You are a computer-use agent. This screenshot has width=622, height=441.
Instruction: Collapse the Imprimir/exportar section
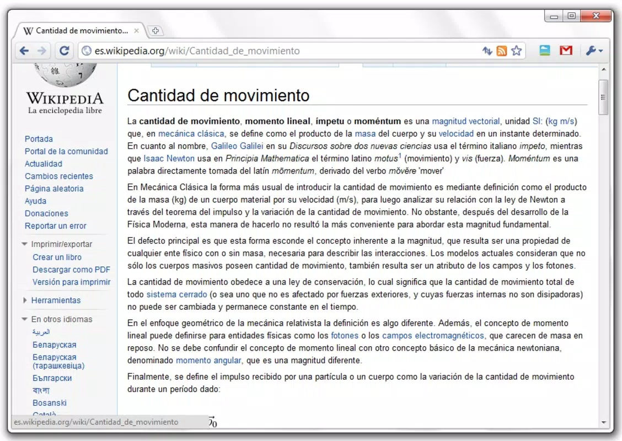(x=57, y=244)
